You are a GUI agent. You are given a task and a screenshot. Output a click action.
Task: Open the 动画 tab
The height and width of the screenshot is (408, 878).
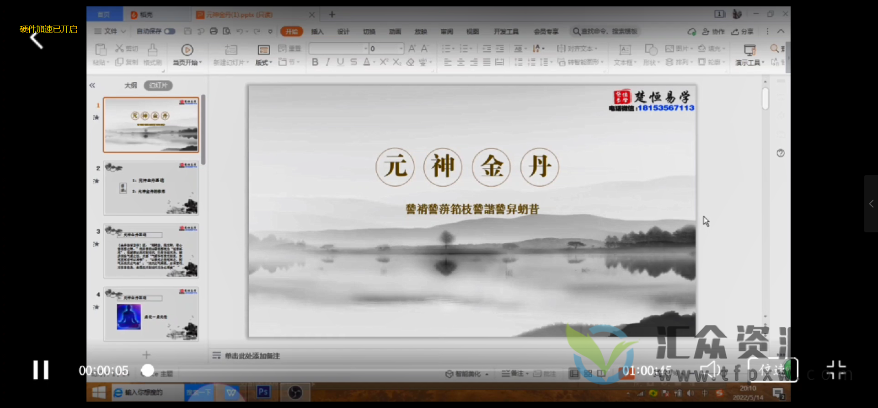395,32
